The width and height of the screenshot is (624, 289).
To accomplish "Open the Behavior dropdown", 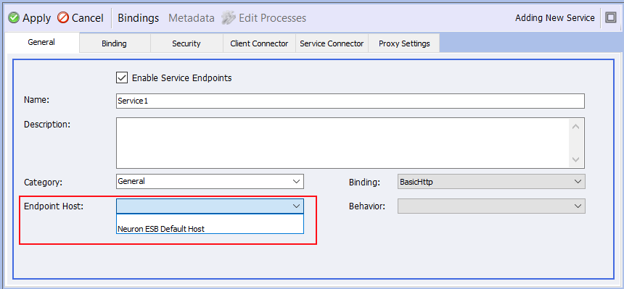I will click(x=491, y=206).
